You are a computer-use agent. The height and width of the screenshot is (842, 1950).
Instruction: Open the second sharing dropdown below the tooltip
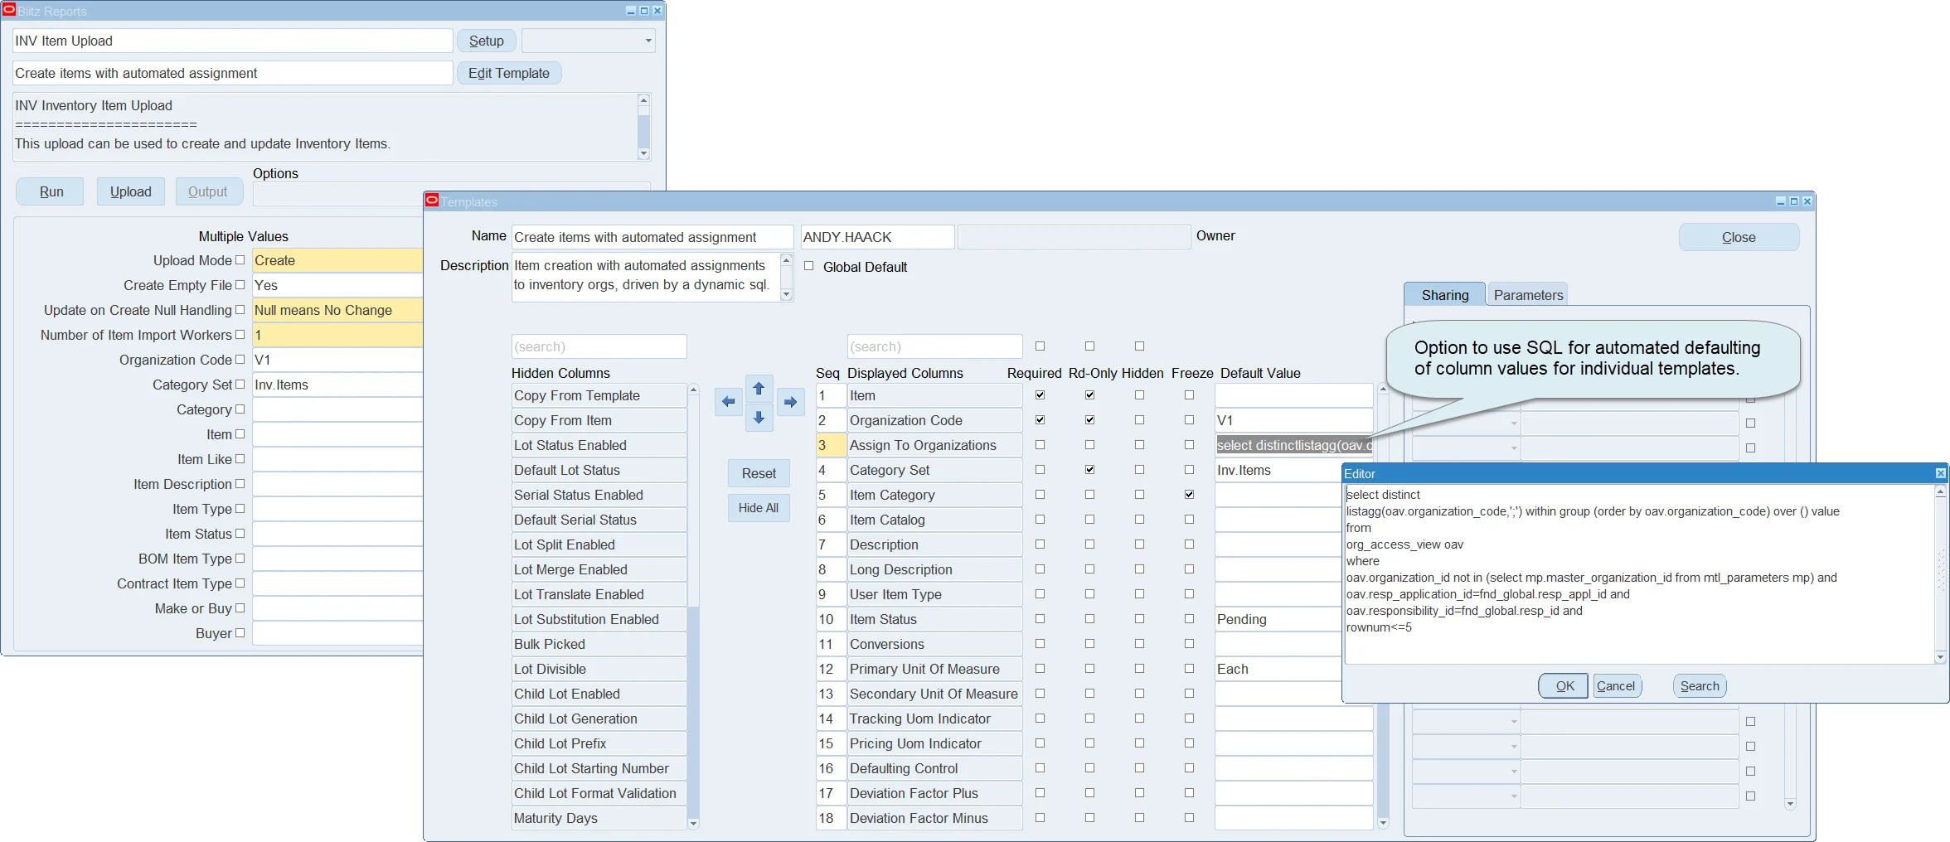(1513, 448)
